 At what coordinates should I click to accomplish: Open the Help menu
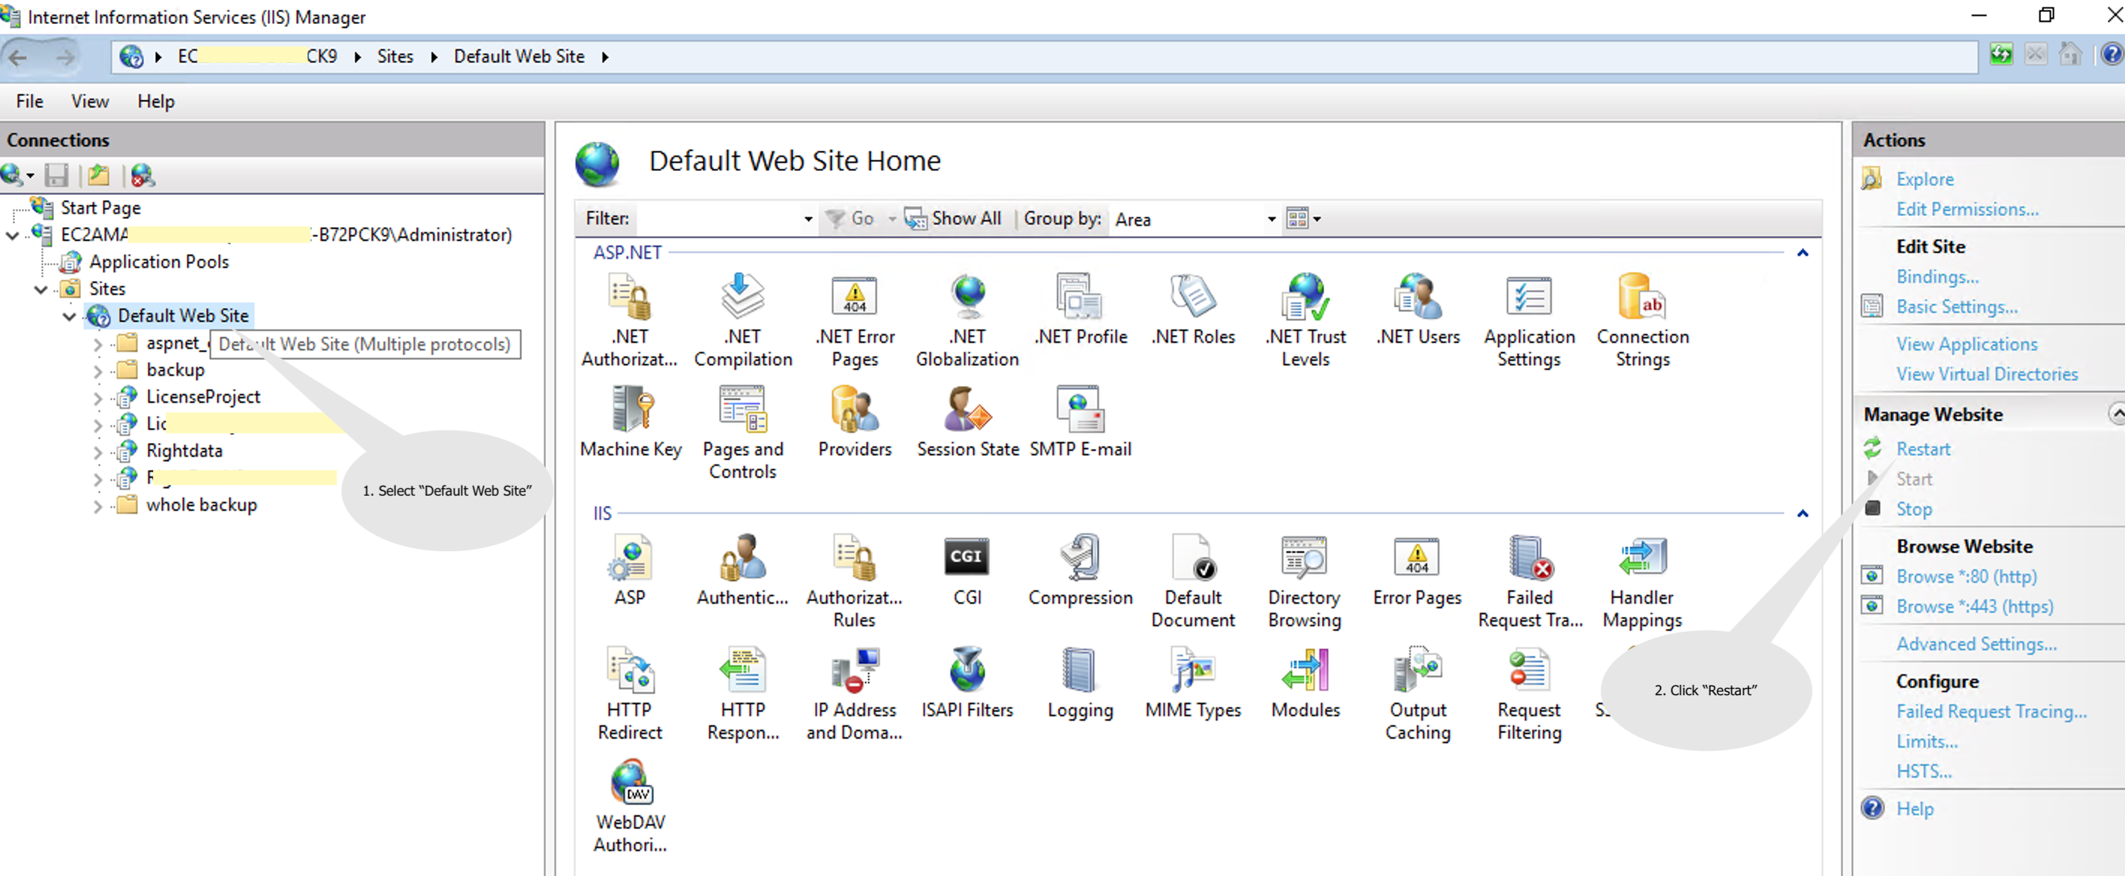tap(156, 100)
